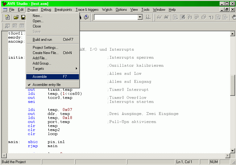Click horizontal scrollbar right arrow
The width and height of the screenshot is (236, 165).
click(x=228, y=155)
